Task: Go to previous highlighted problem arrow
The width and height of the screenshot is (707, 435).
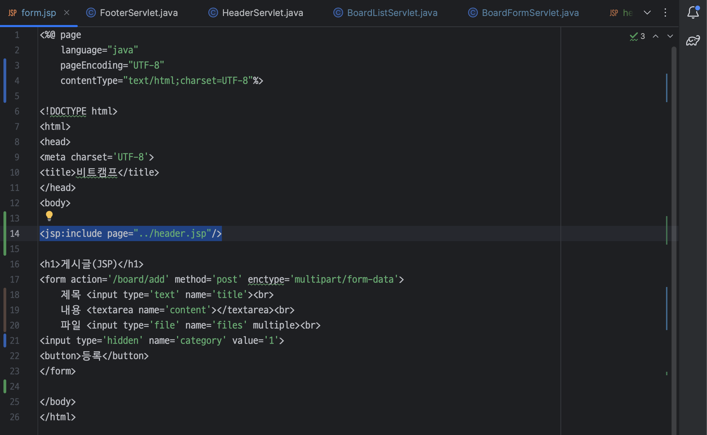Action: (x=656, y=36)
